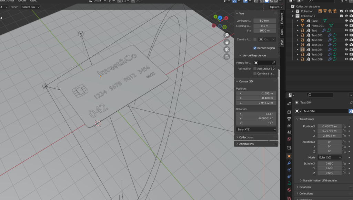Open the View Layer properties icon
Image resolution: width=353 pixels, height=200 pixels.
pyautogui.click(x=289, y=125)
